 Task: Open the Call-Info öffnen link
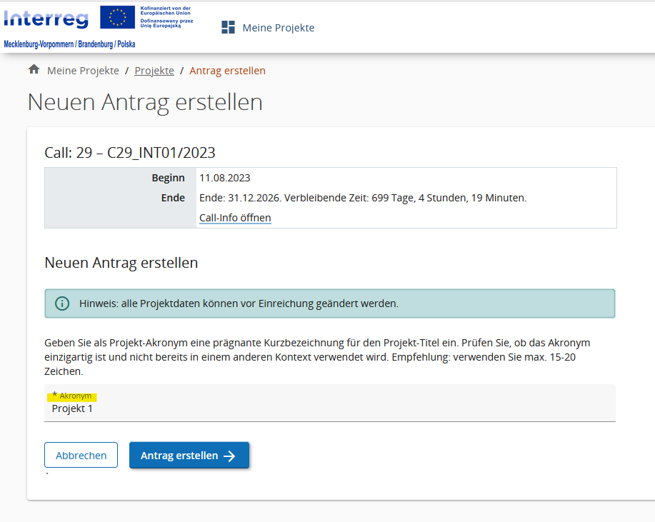pyautogui.click(x=235, y=218)
